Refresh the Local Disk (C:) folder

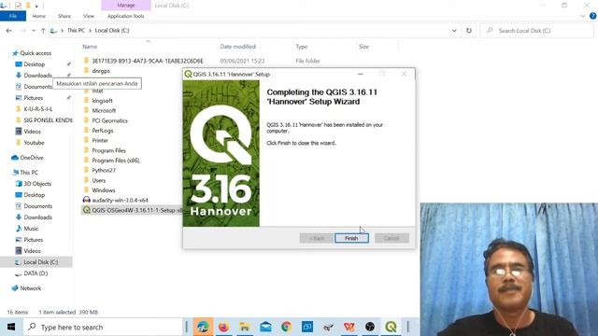[x=469, y=31]
